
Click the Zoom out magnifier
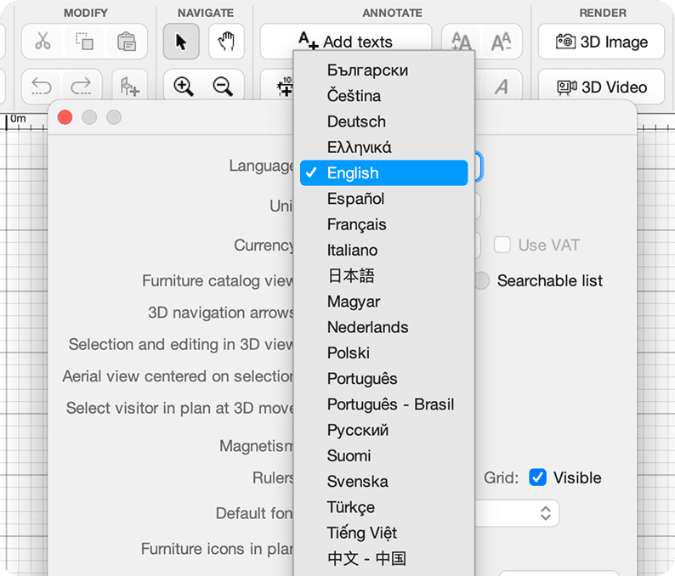click(x=224, y=86)
